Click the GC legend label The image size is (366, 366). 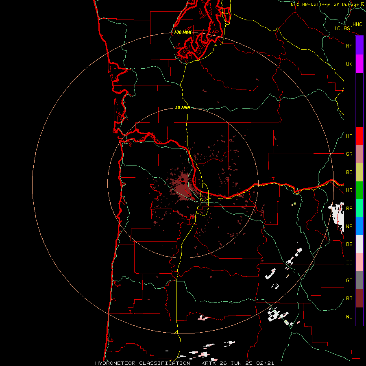pos(349,281)
